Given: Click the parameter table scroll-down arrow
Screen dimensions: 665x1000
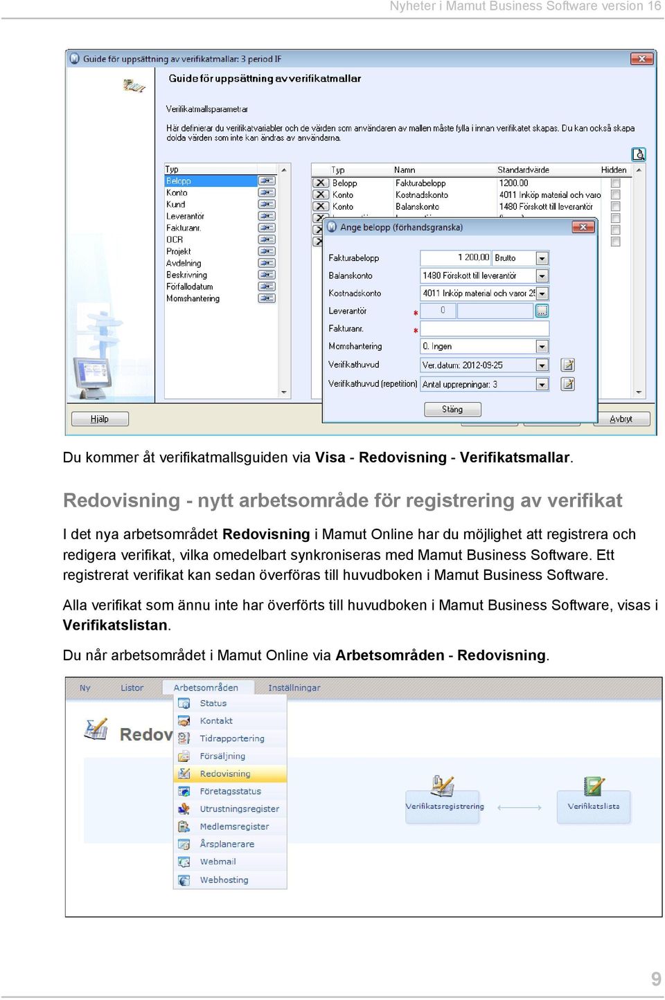Looking at the screenshot, I should tap(639, 393).
